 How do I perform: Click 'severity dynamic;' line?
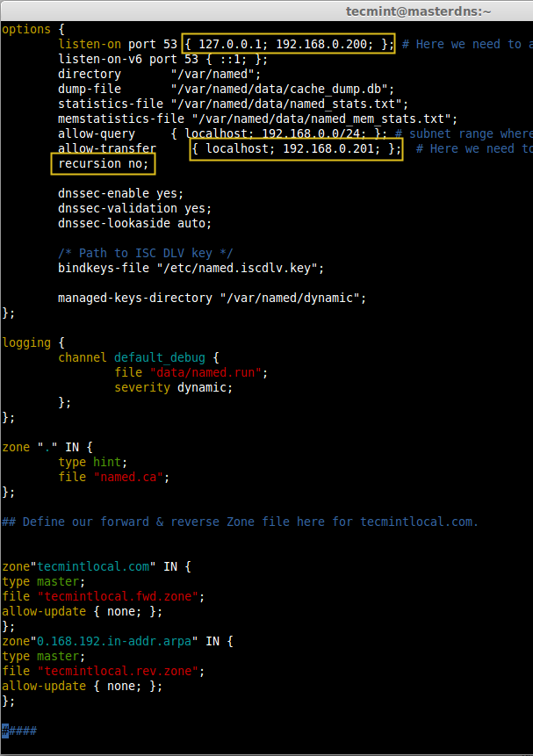(173, 388)
